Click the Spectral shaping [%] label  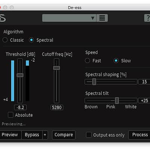tap(106, 75)
